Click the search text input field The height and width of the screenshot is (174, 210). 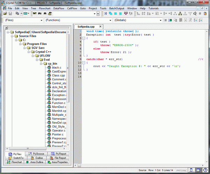tap(73, 14)
